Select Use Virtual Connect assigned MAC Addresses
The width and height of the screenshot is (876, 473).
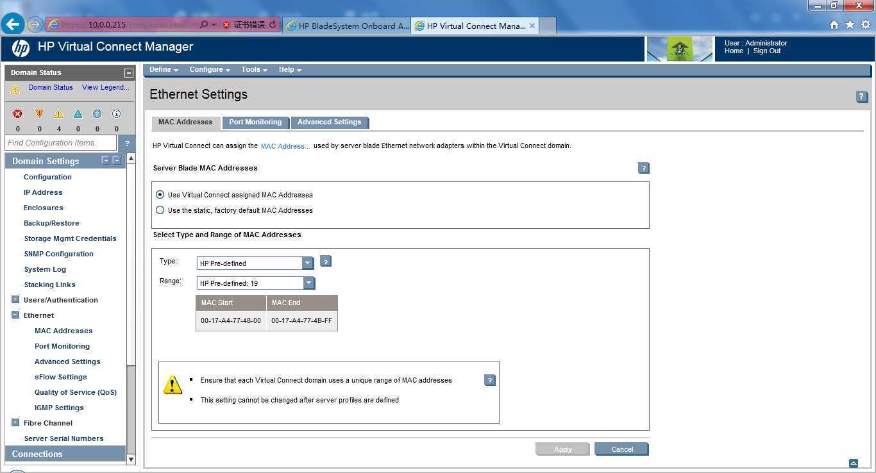point(160,195)
